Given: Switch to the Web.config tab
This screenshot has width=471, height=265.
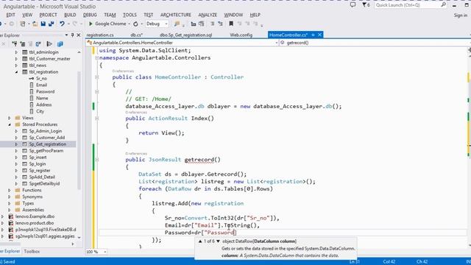Looking at the screenshot, I should point(241,35).
